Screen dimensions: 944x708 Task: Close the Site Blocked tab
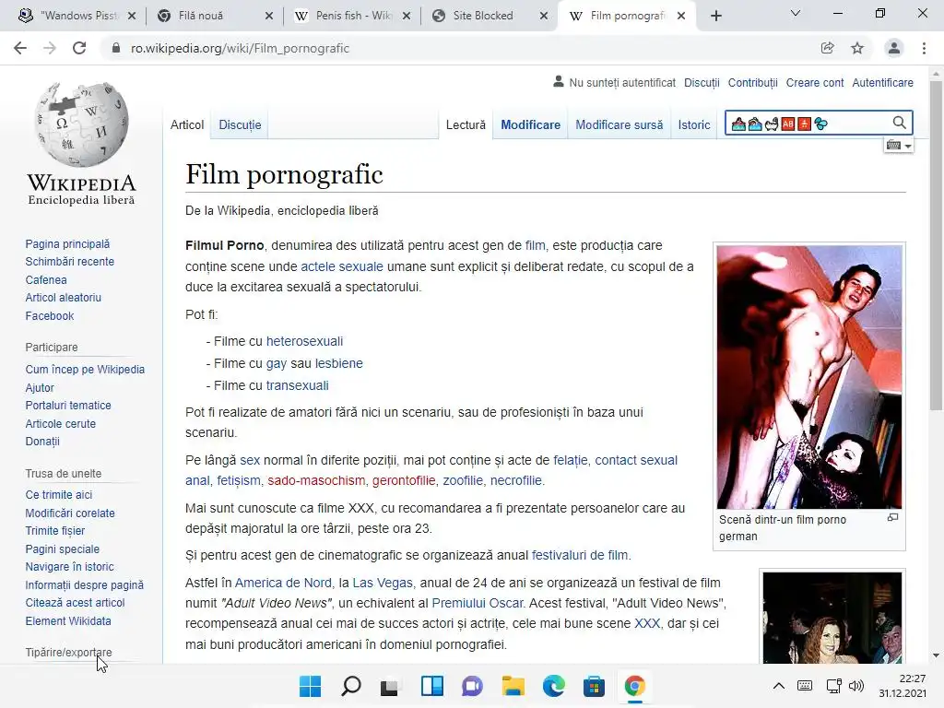tap(544, 17)
